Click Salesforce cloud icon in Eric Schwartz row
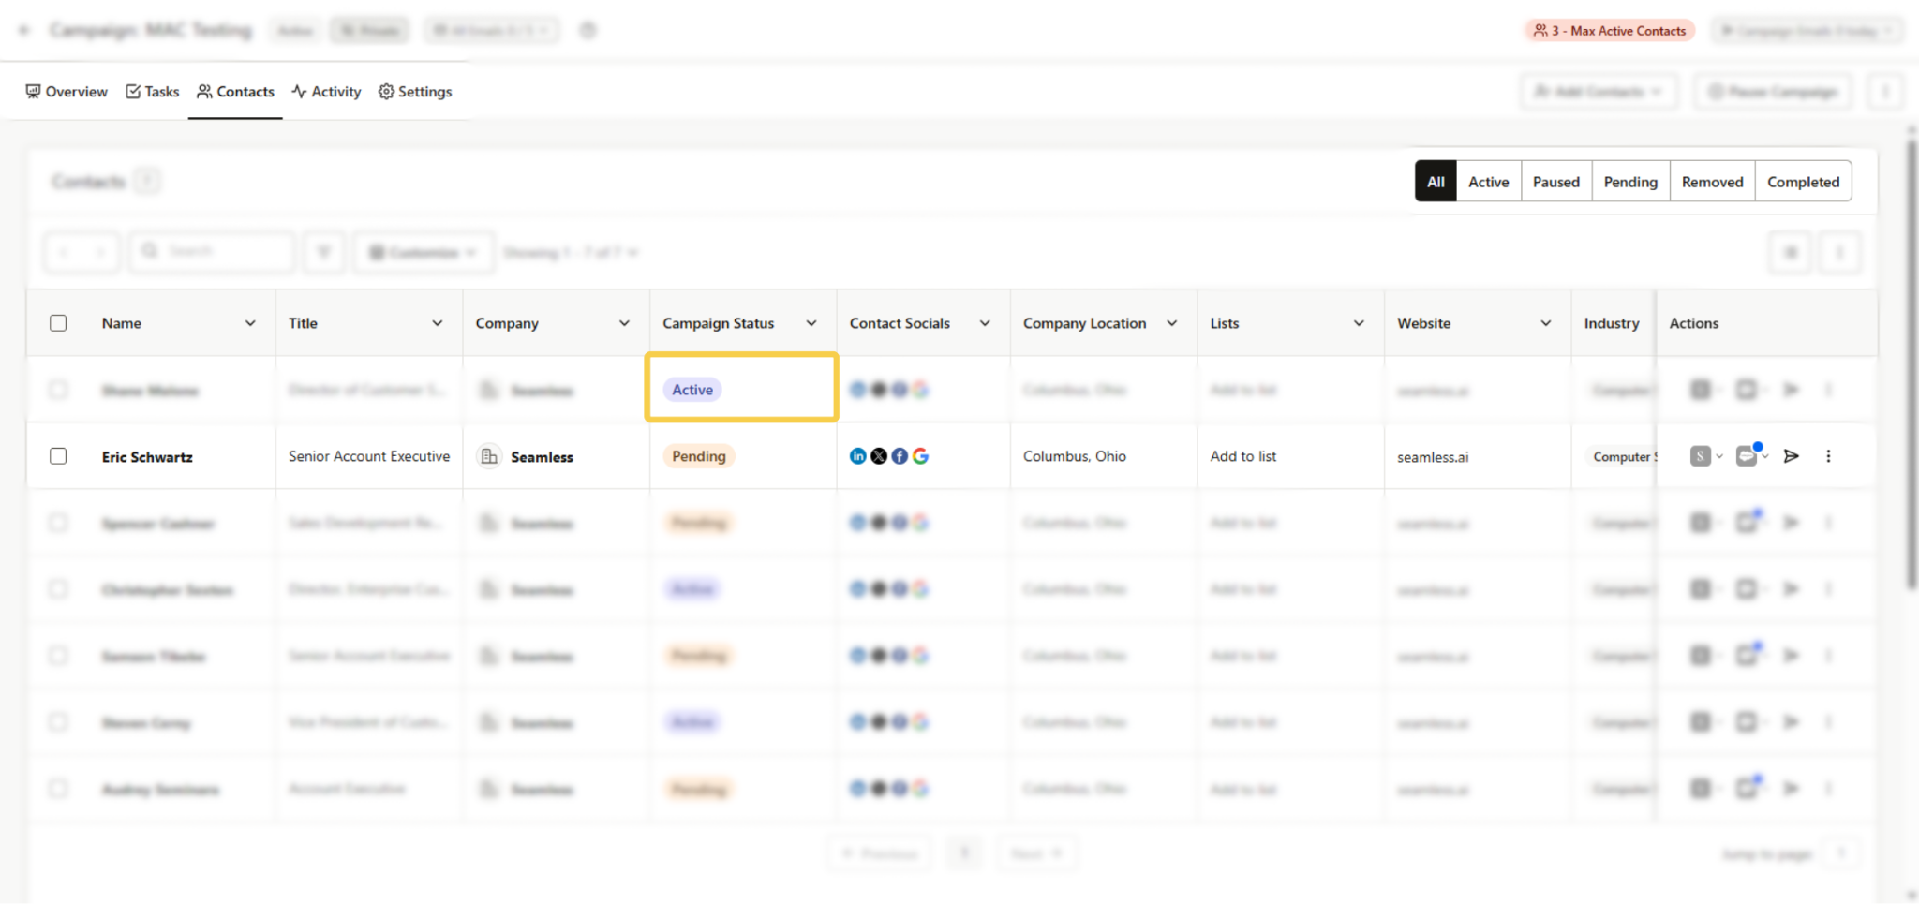The width and height of the screenshot is (1919, 904). (x=1747, y=456)
